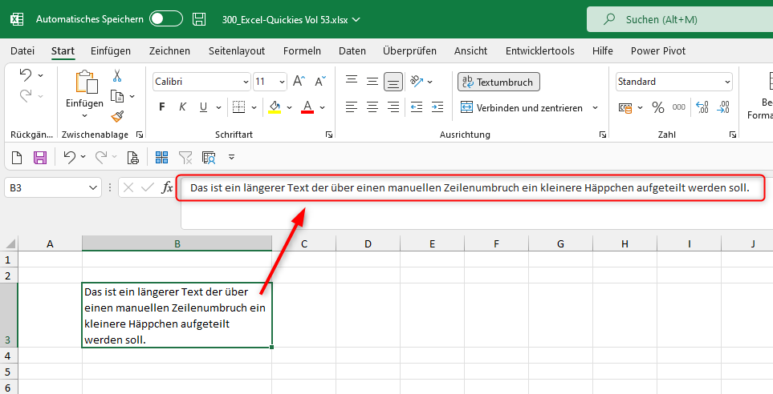The height and width of the screenshot is (394, 773).
Task: Toggle bottom vertical alignment
Action: [393, 82]
